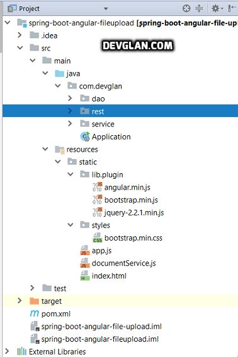Select the resources folder label
Screen dimensions: 238x357
pos(82,149)
